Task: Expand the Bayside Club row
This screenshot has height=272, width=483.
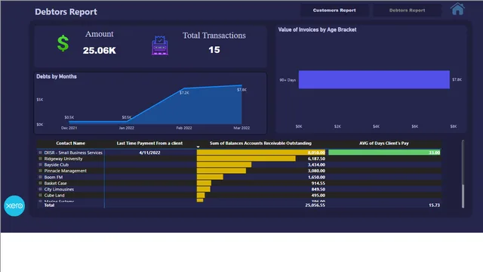Action: 40,165
